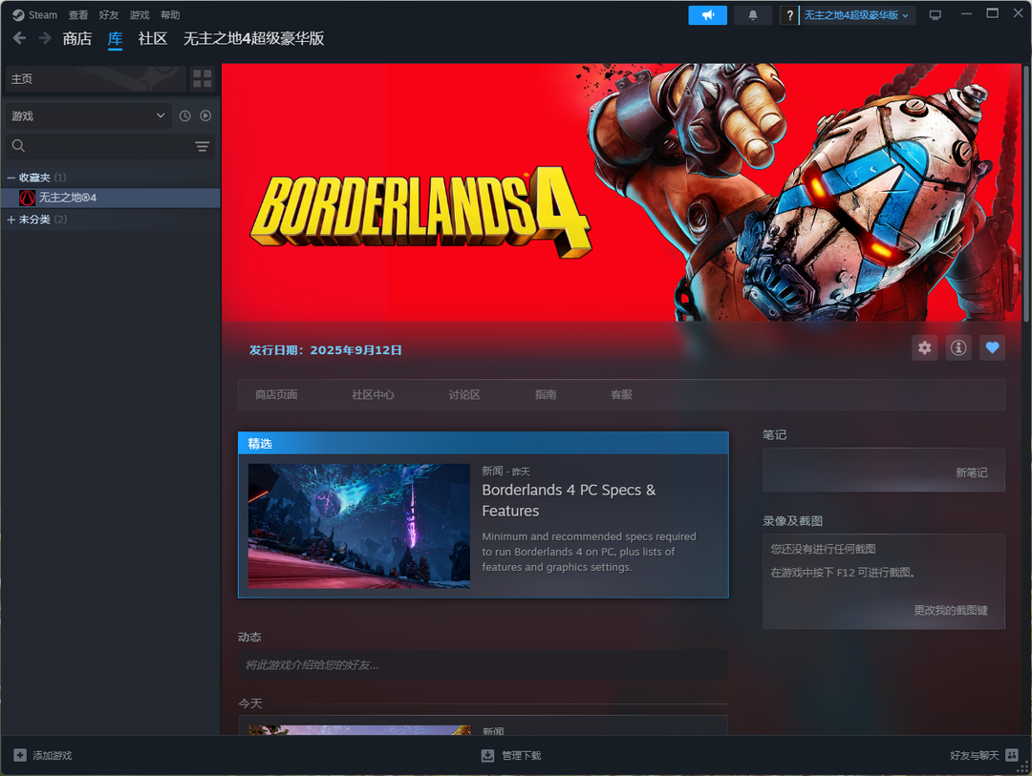The image size is (1032, 776).
Task: Show game info icon
Action: pos(958,348)
